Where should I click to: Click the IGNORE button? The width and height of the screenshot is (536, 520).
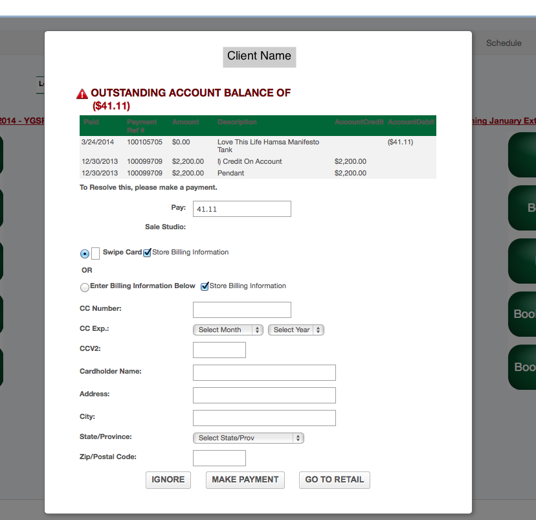pyautogui.click(x=168, y=480)
